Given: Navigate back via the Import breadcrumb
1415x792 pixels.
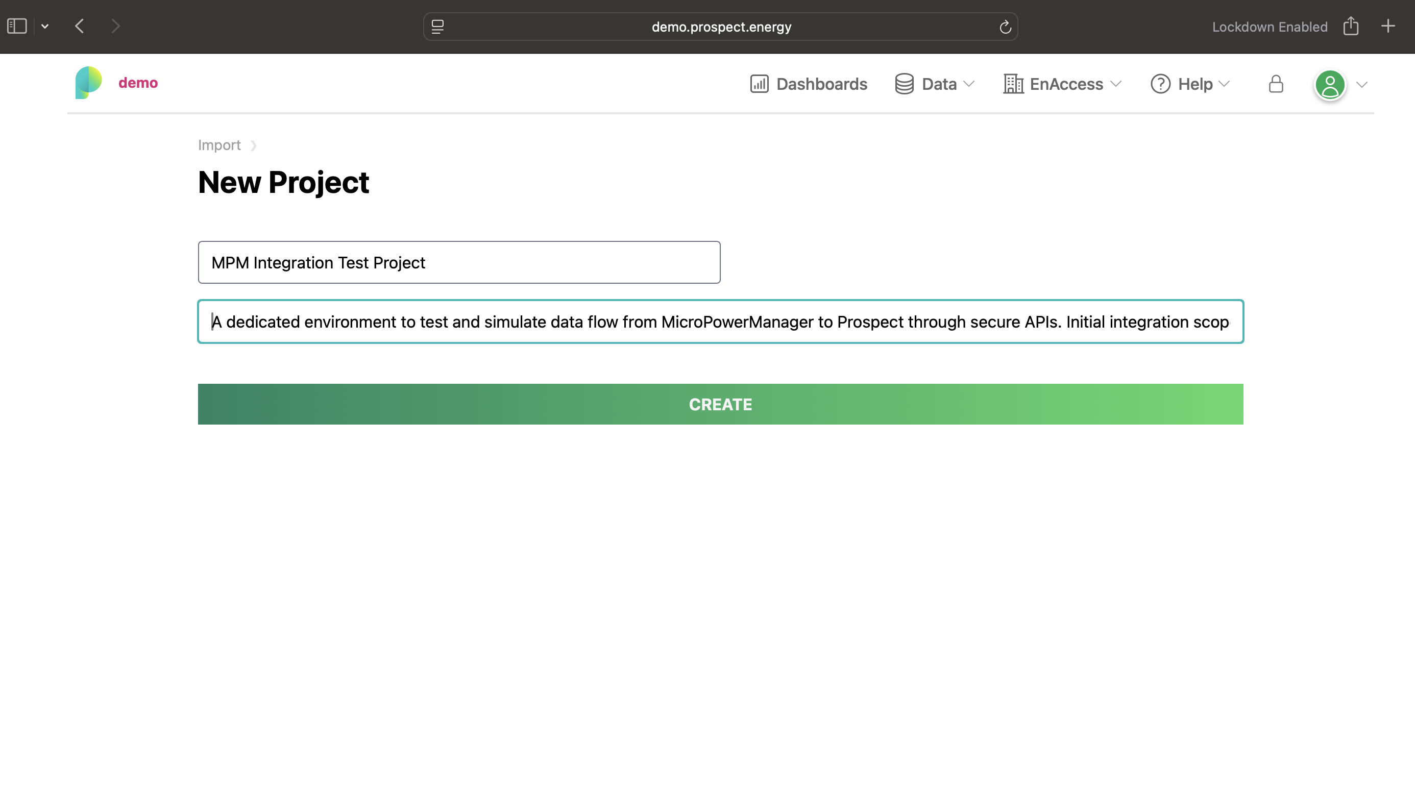Looking at the screenshot, I should point(219,145).
